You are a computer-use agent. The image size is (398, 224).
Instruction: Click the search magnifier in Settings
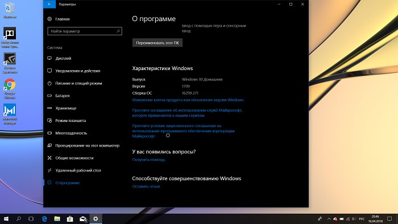click(x=118, y=31)
